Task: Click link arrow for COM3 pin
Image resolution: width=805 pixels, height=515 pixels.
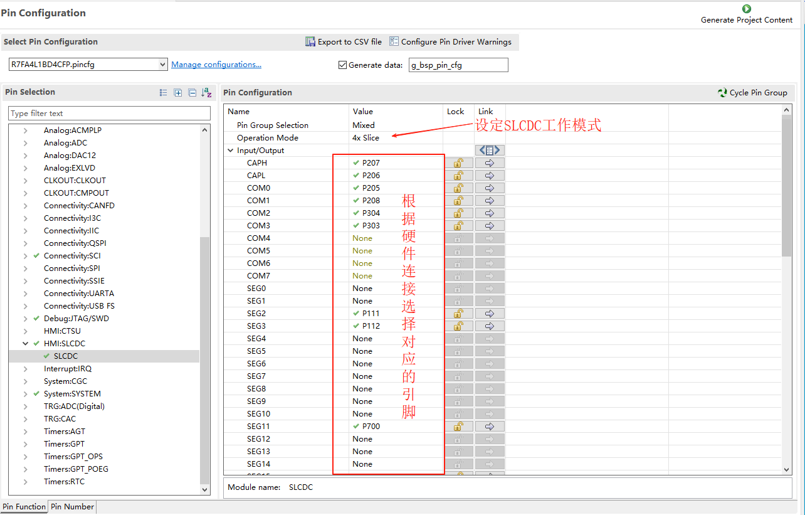Action: click(490, 225)
